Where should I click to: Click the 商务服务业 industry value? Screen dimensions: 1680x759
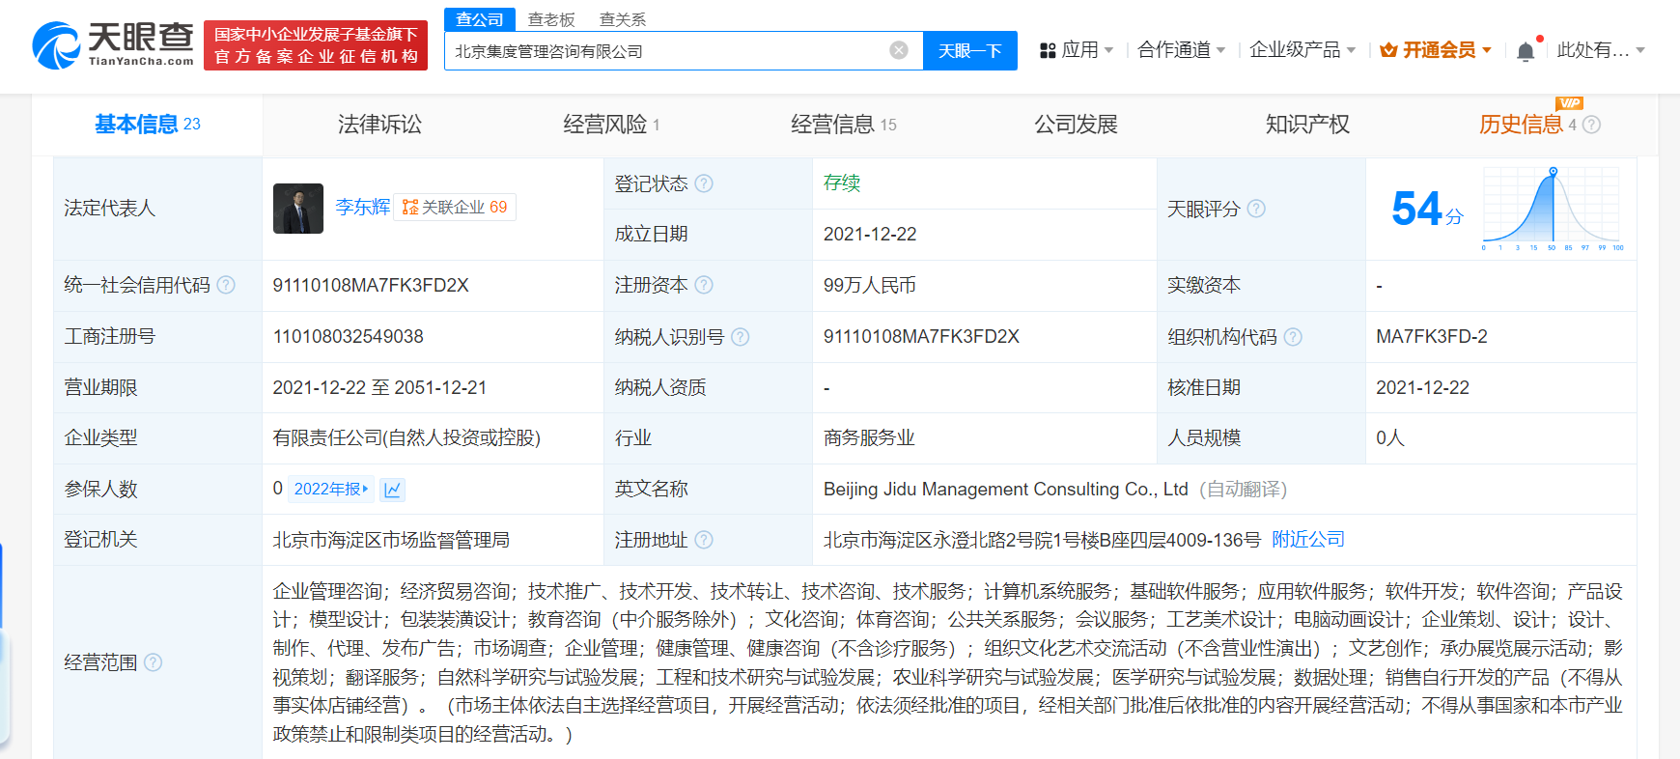(x=869, y=438)
